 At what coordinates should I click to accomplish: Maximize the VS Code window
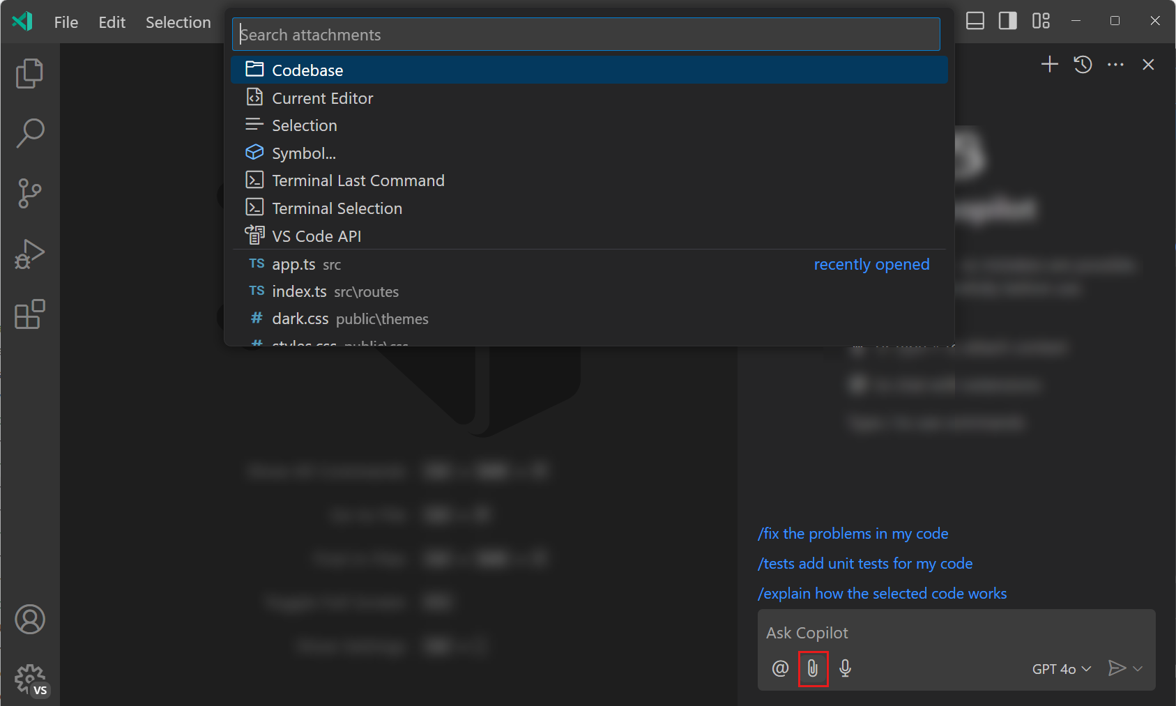[x=1115, y=21]
